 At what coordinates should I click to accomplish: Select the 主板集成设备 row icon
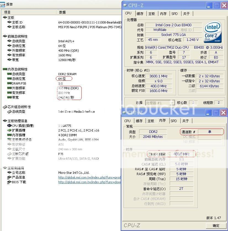[x=9, y=140]
